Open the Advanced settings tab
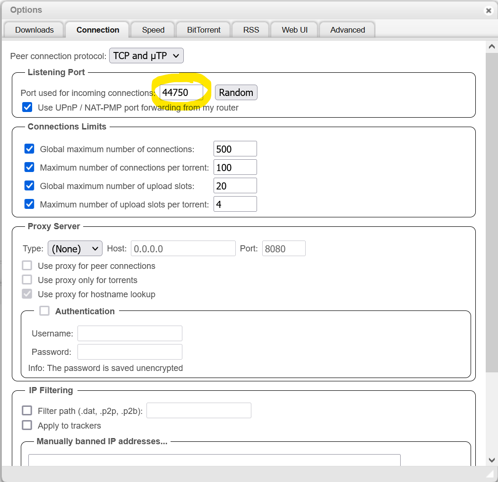498x482 pixels. (347, 29)
